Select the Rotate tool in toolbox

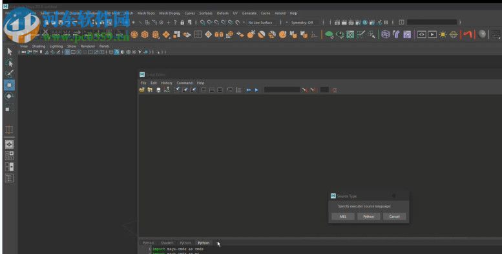[x=9, y=96]
